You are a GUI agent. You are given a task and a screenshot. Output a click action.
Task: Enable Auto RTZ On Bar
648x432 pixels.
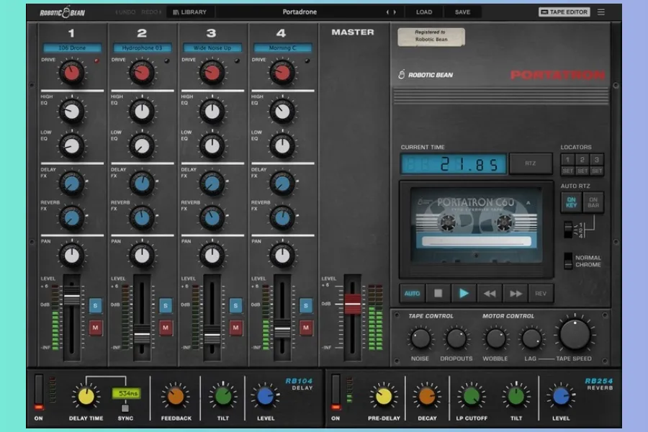(x=594, y=202)
